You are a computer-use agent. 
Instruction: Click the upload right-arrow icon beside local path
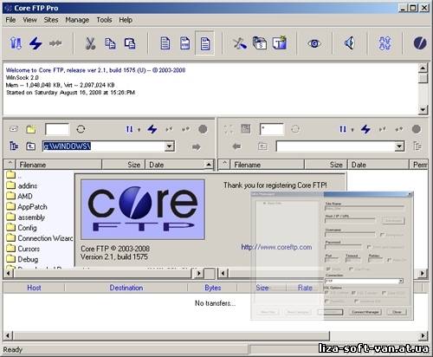(x=196, y=147)
